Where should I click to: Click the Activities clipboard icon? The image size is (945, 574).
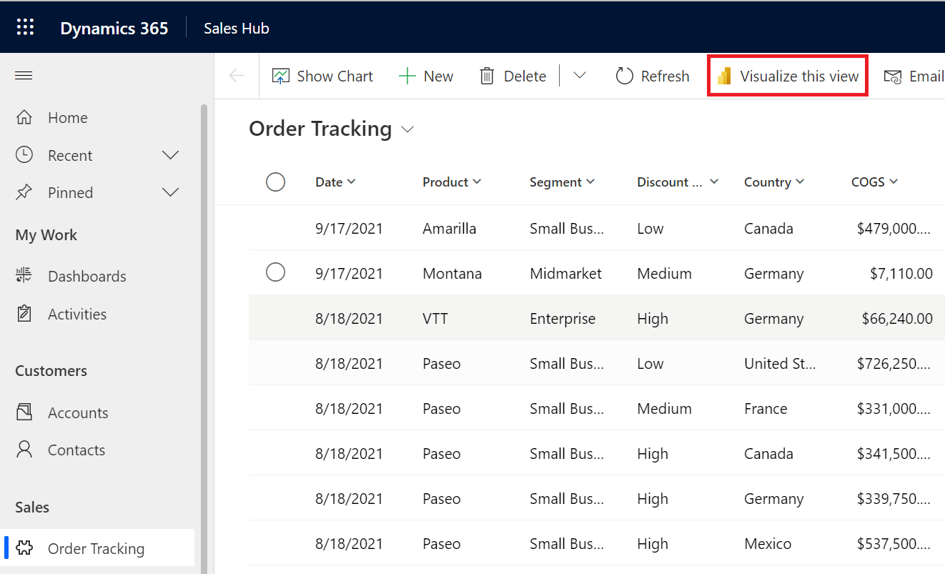pyautogui.click(x=24, y=313)
